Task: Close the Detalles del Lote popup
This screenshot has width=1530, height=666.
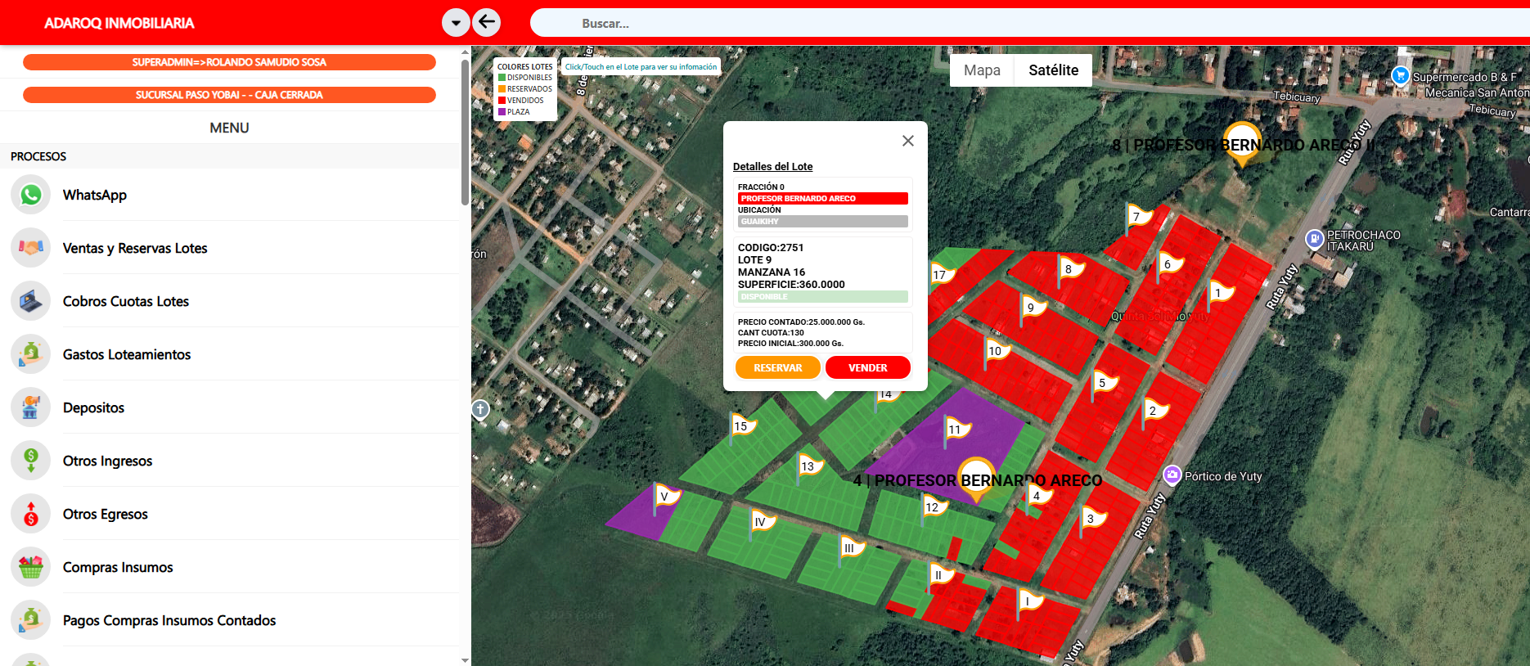Action: [907, 141]
